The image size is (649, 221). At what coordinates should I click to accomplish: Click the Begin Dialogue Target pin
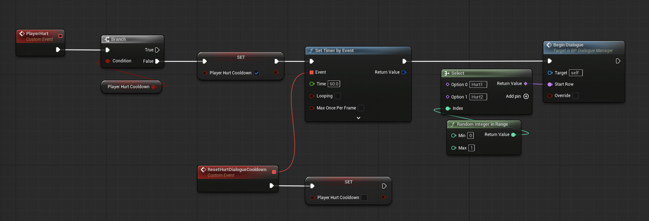[x=550, y=73]
